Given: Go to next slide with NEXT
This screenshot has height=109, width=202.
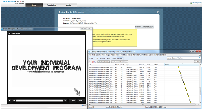Looking at the screenshot, I should [81, 101].
